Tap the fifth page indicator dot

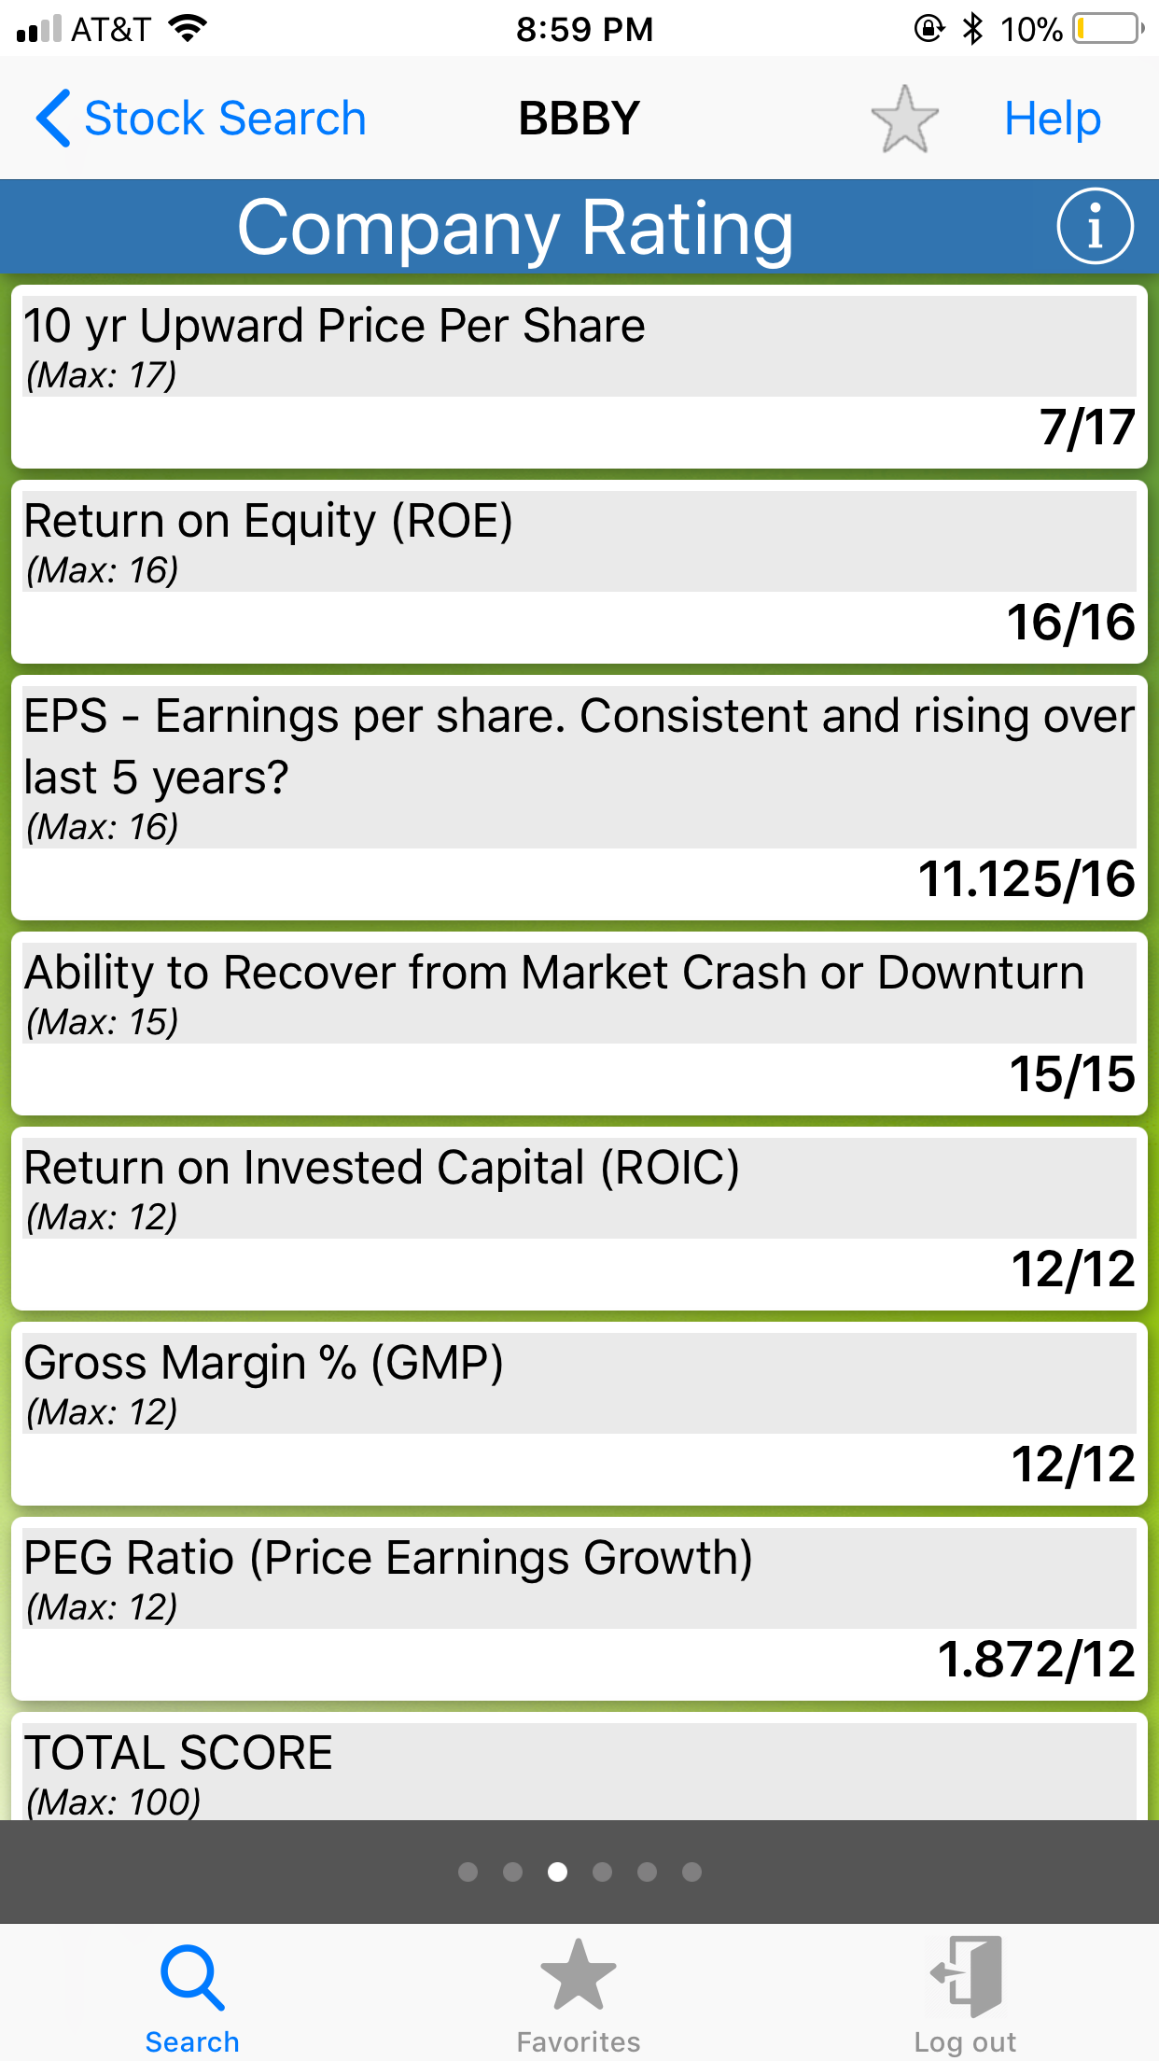click(x=648, y=1872)
